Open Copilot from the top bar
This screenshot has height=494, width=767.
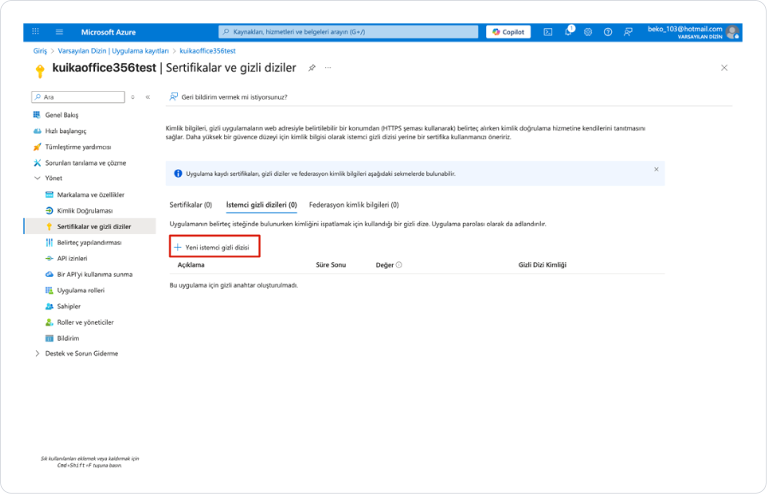click(x=508, y=32)
